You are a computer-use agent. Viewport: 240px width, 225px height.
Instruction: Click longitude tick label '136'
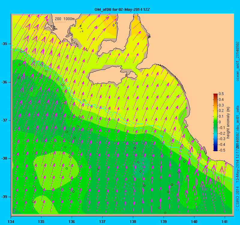click(x=72, y=221)
